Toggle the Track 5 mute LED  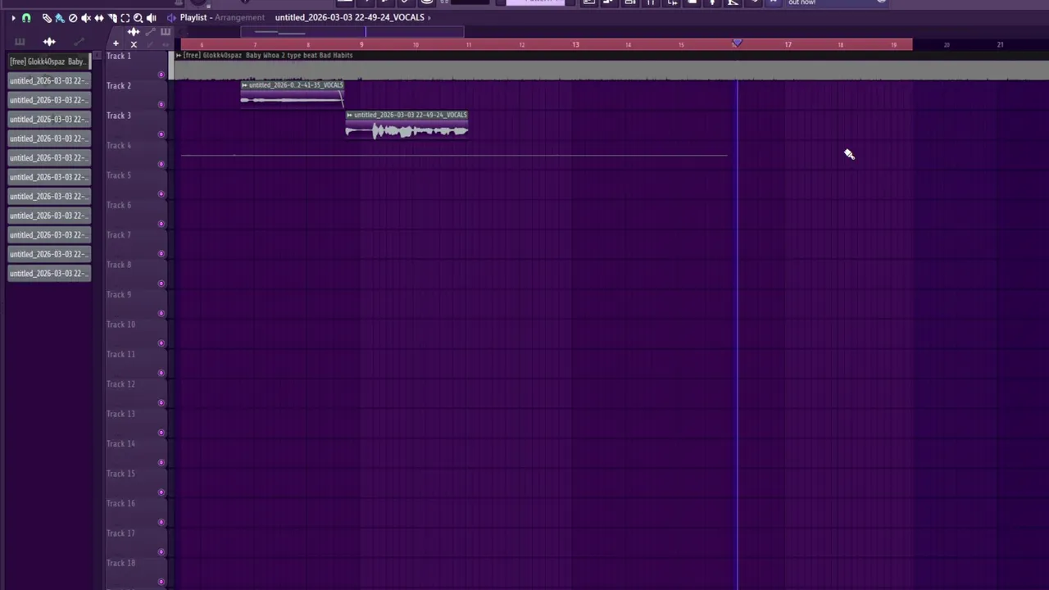(161, 194)
